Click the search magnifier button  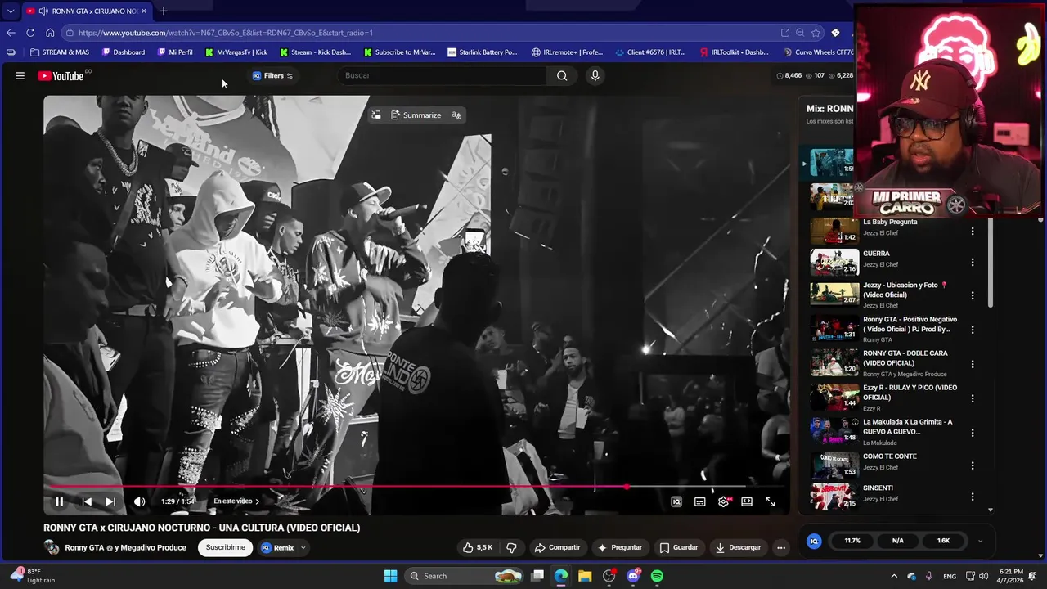tap(562, 75)
